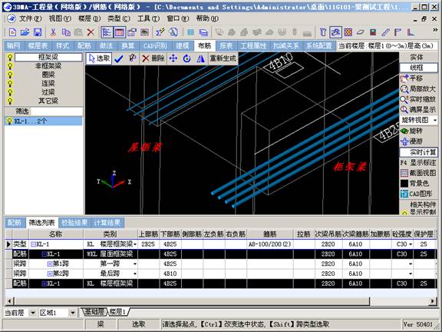
Task: Click the black 背景色 color swatch
Action: (404, 184)
